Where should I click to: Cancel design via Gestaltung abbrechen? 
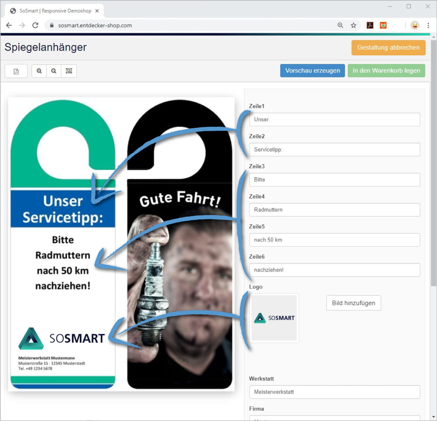click(388, 48)
